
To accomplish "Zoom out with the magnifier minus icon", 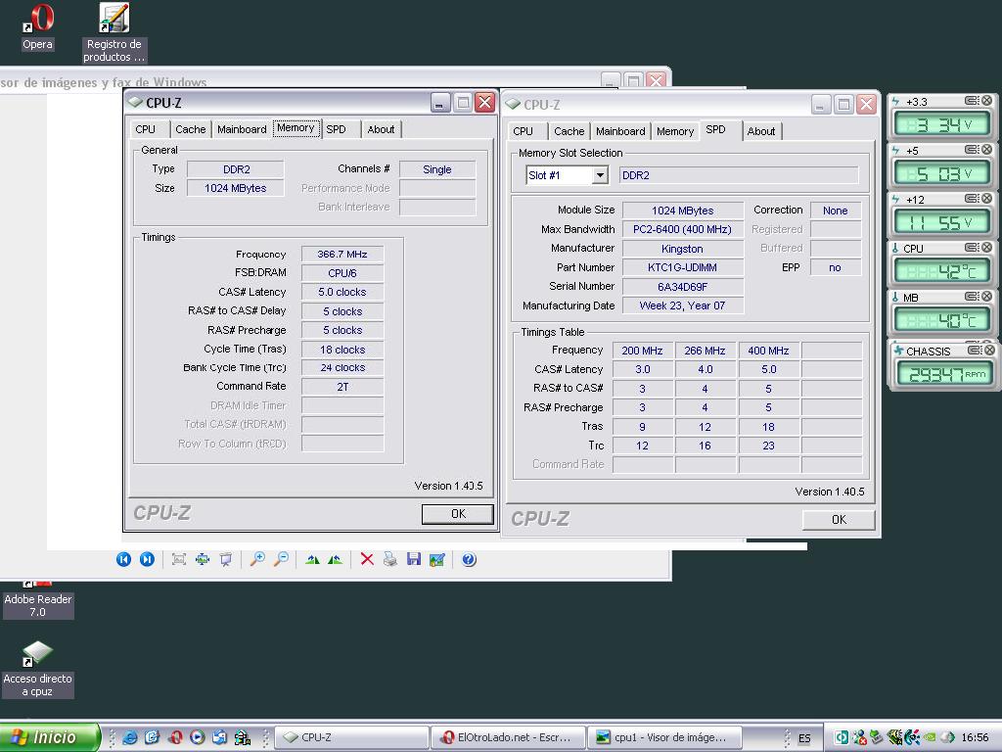I will click(281, 559).
